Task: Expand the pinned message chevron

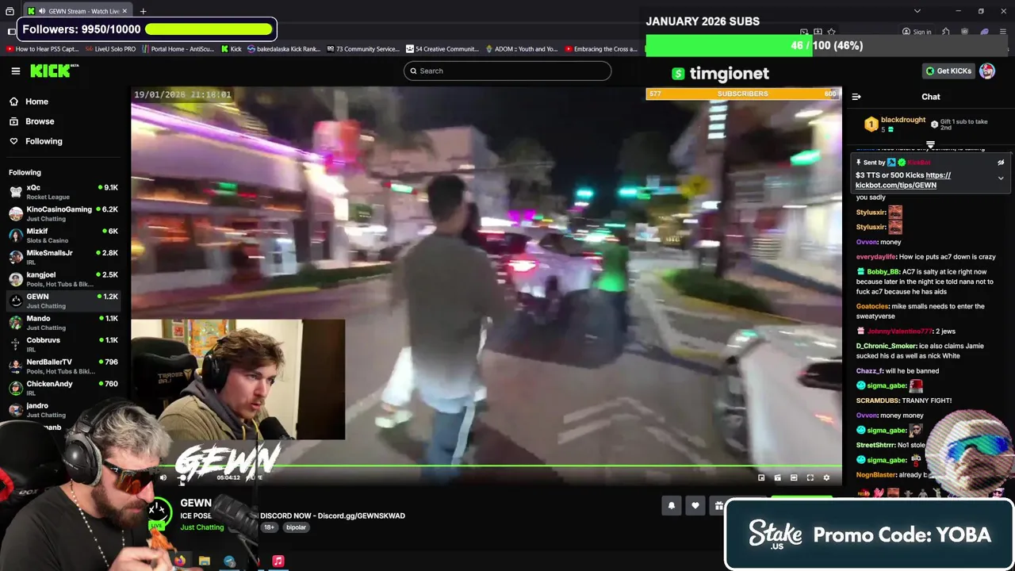Action: 1001,178
